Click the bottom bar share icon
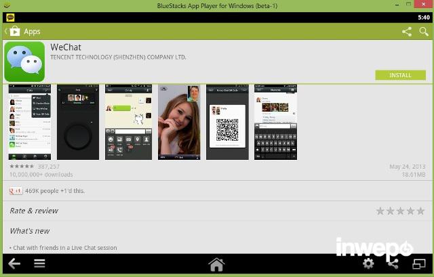The image size is (434, 277). pyautogui.click(x=393, y=263)
